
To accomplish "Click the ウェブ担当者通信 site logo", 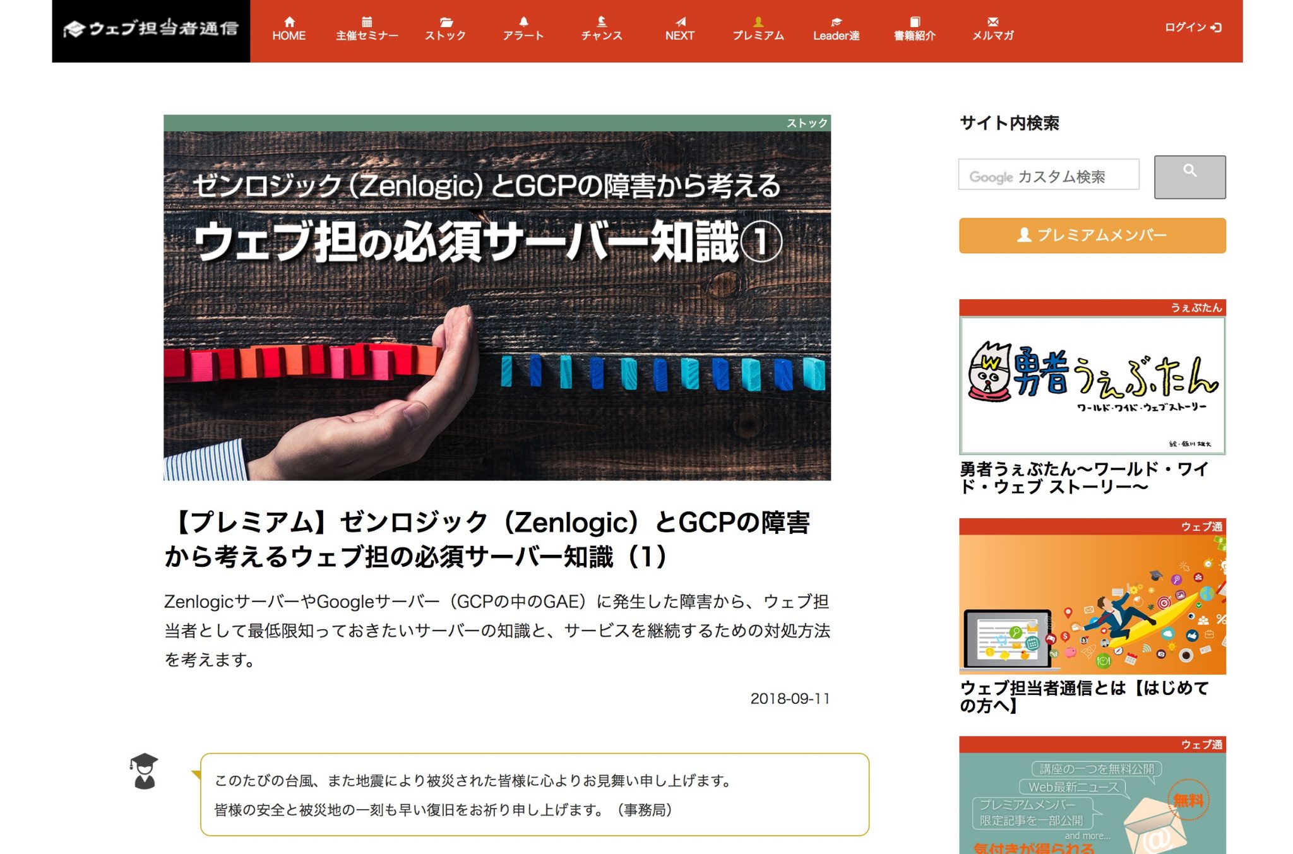I will pyautogui.click(x=151, y=28).
